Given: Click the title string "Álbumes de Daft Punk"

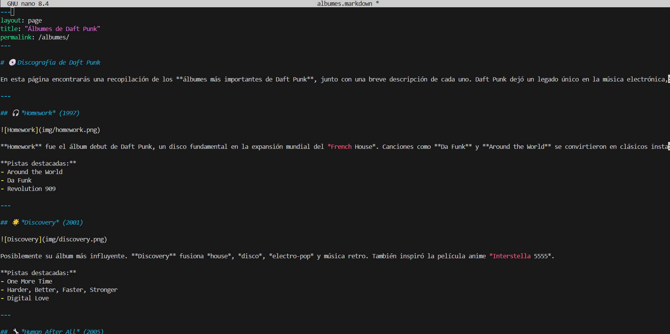Looking at the screenshot, I should pos(62,29).
